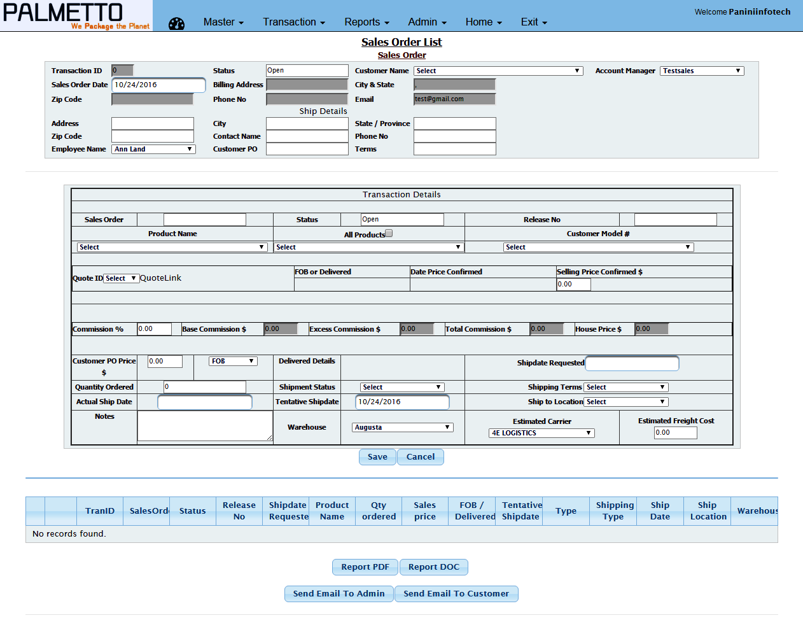Expand the FOB type dropdown

tap(233, 361)
